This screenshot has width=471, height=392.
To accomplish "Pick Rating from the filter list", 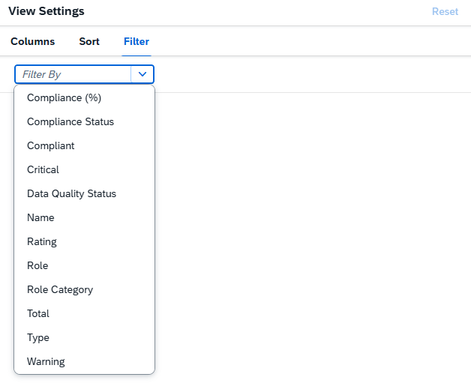I will [42, 241].
